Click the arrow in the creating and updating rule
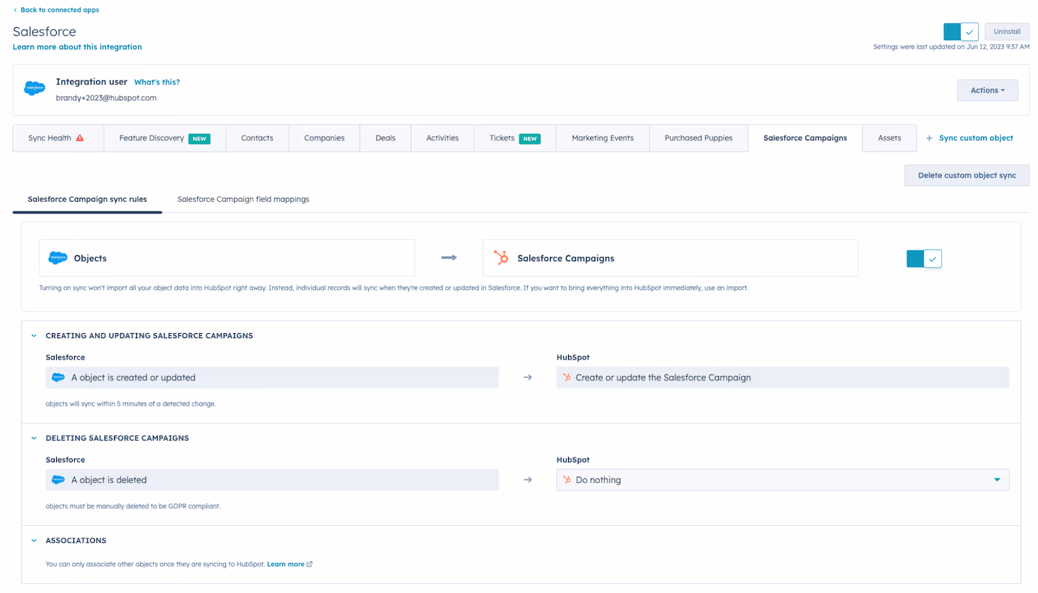Screen dimensions: 1038x593 [x=527, y=377]
